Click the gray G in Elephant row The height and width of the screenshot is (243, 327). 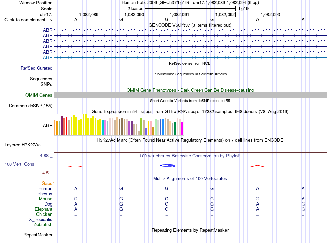click(303, 209)
